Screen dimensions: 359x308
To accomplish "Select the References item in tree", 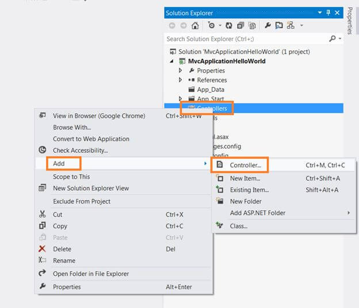I will click(x=208, y=80).
